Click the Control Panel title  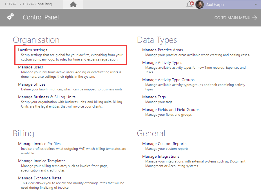(x=41, y=17)
